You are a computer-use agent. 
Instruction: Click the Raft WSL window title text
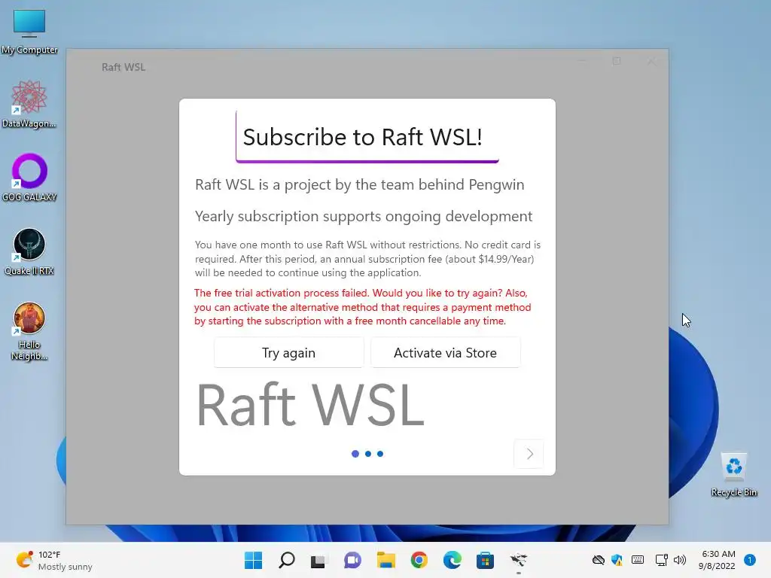(123, 67)
